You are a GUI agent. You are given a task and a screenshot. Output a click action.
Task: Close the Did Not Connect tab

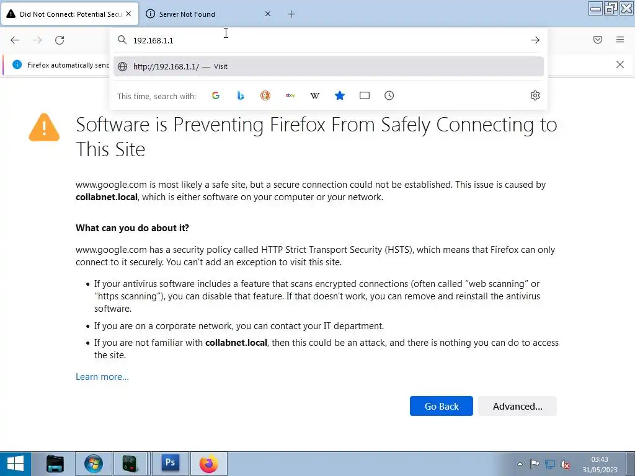click(x=128, y=14)
